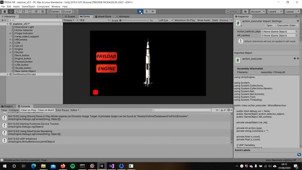Open Layers dropdown
Screen dimensions: 302x170
pyautogui.click(x=275, y=11)
